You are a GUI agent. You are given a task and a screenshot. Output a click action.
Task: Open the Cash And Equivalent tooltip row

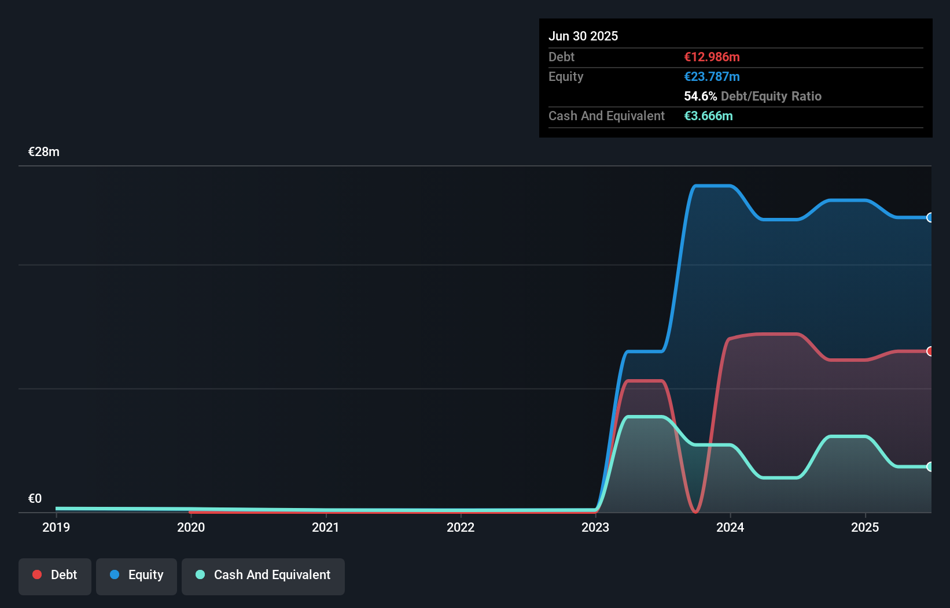[606, 116]
